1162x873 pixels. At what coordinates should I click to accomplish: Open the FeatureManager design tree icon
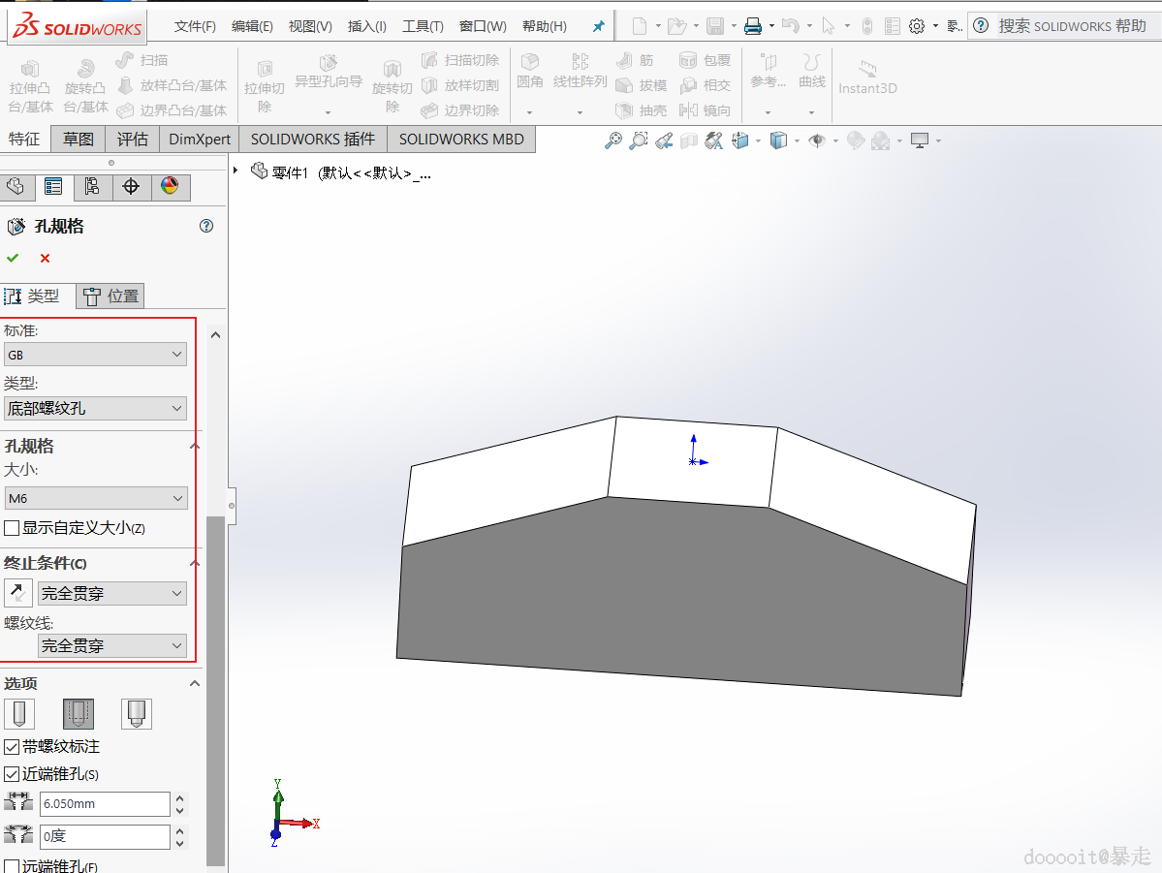coord(15,187)
